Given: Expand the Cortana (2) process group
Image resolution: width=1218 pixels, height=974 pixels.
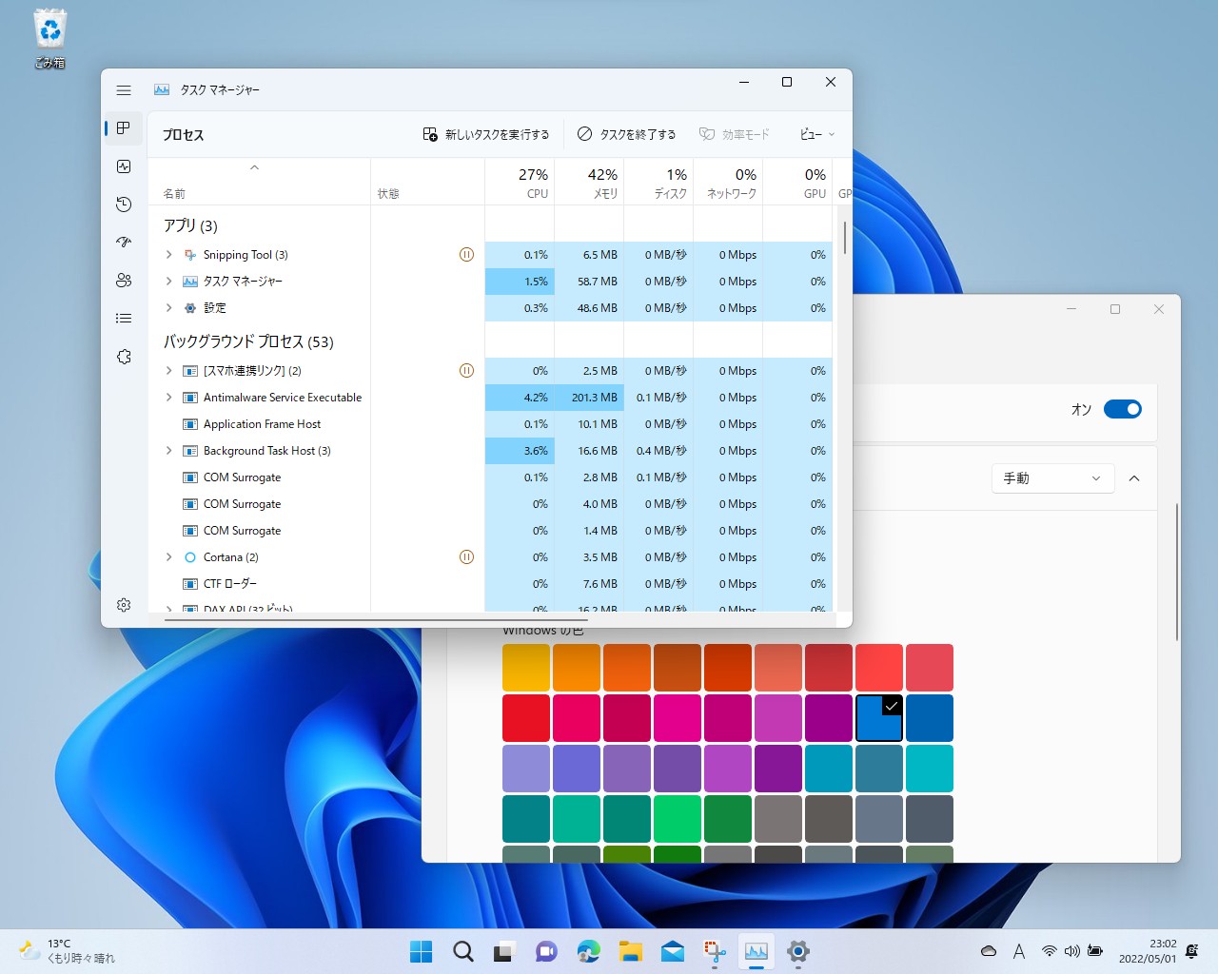Looking at the screenshot, I should point(169,557).
